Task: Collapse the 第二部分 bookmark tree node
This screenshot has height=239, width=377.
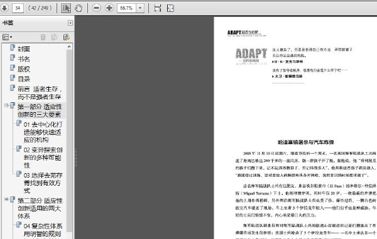Action: (x=6, y=199)
